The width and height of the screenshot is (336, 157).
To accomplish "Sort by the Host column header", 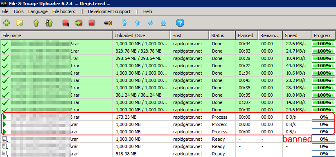I will pyautogui.click(x=189, y=35).
